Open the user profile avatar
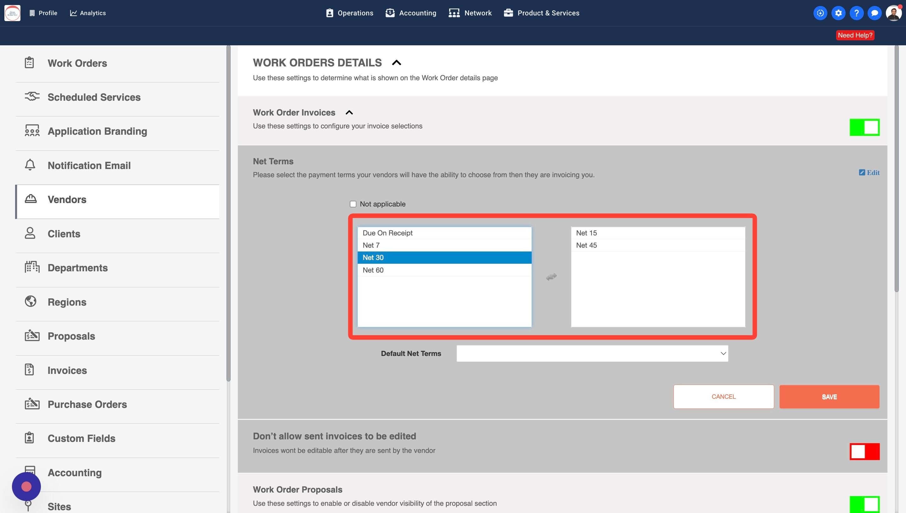Viewport: 906px width, 513px height. click(893, 13)
